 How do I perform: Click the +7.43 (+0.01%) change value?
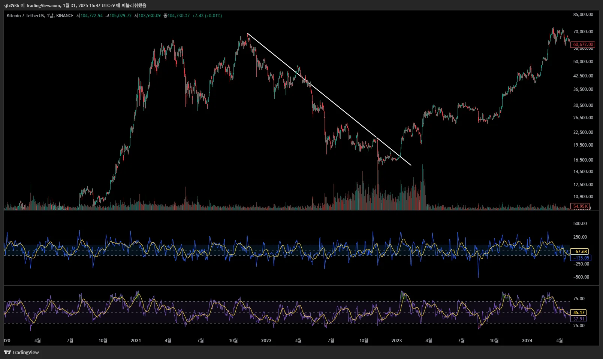pyautogui.click(x=207, y=16)
